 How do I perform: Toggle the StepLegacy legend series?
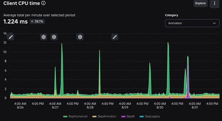(150, 117)
